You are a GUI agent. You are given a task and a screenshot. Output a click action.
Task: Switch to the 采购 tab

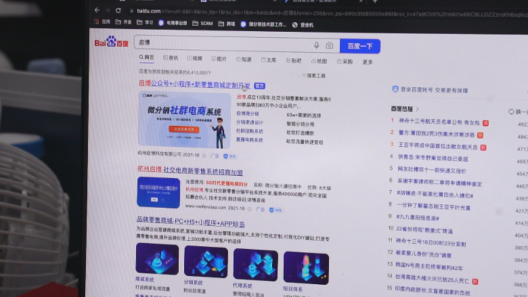[x=345, y=62]
